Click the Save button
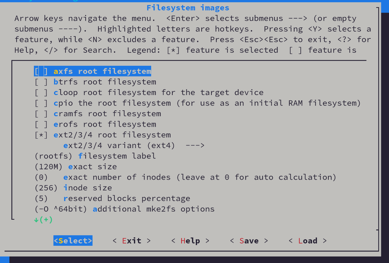The height and width of the screenshot is (263, 389). coord(249,241)
